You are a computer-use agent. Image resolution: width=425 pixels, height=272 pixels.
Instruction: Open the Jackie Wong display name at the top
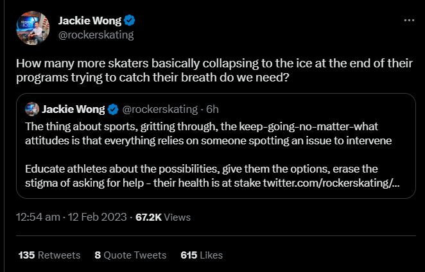click(89, 21)
